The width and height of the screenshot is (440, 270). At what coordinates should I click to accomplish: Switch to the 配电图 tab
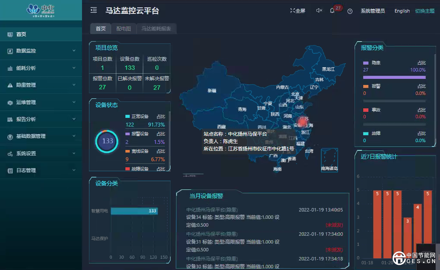pyautogui.click(x=124, y=29)
